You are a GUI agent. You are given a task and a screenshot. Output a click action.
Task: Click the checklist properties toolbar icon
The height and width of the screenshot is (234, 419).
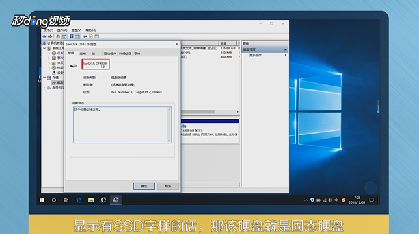point(91,36)
